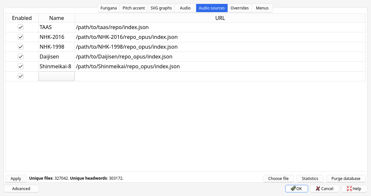
Task: Switch to the Furigana tab
Action: [x=109, y=8]
